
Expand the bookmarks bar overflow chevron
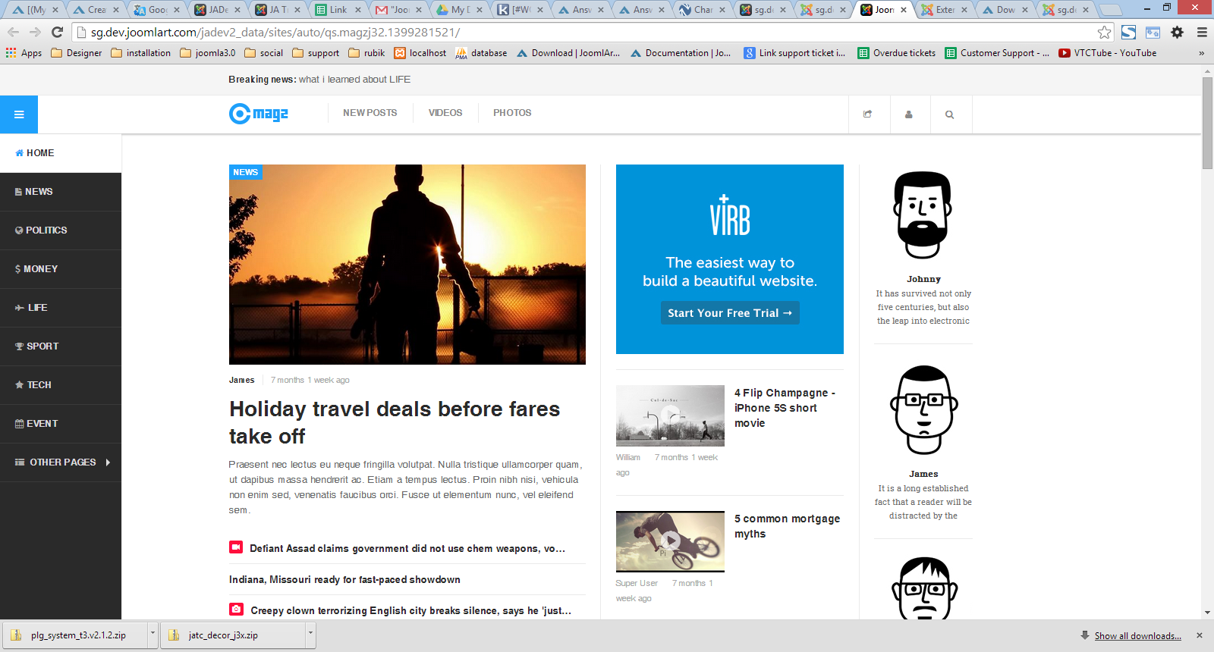(1201, 53)
